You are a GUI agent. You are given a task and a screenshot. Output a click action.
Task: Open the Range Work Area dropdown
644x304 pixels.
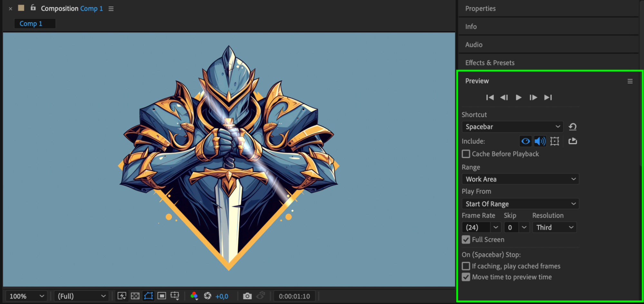[x=520, y=179]
